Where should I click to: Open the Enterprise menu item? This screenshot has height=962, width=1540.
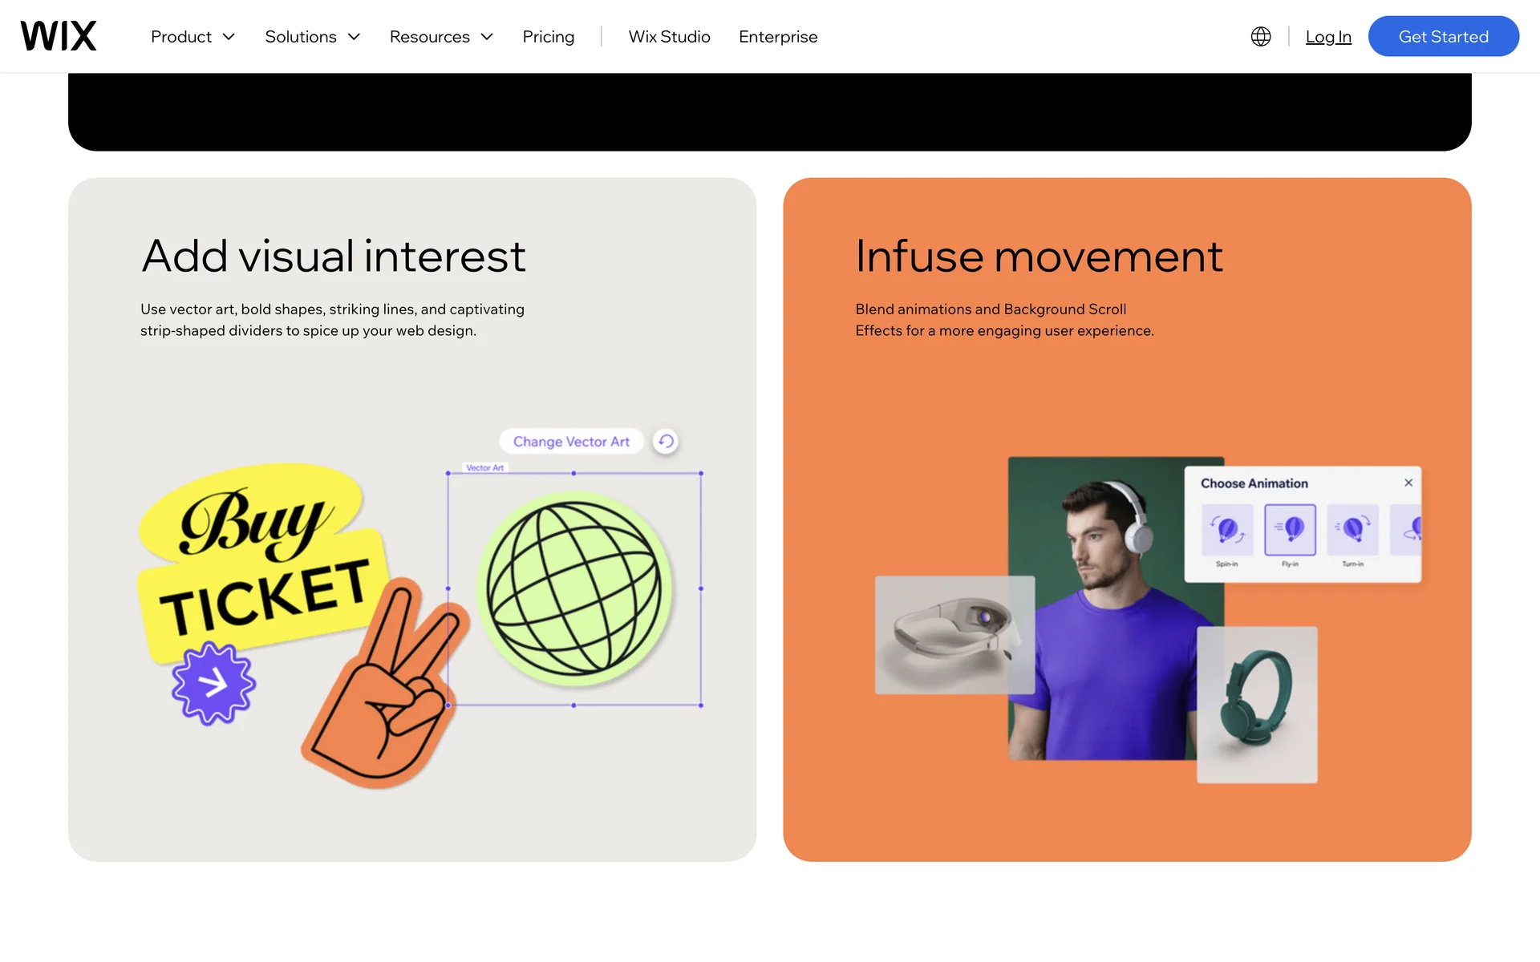pyautogui.click(x=778, y=37)
